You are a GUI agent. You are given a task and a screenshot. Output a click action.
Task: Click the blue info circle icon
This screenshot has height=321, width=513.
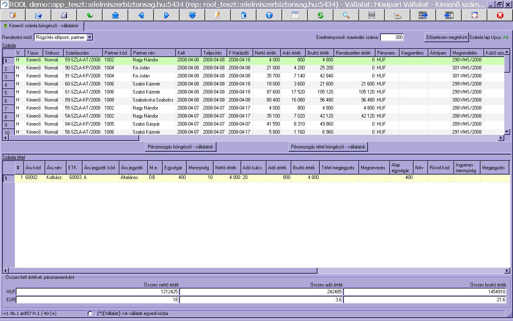click(269, 15)
